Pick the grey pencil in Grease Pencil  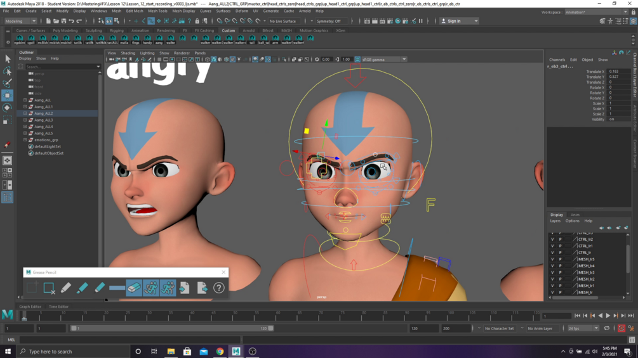65,288
